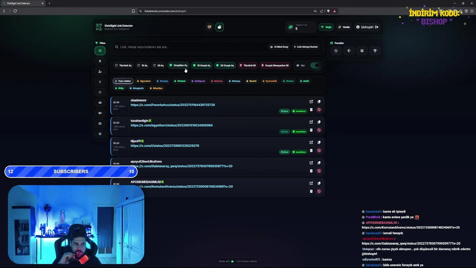476x268 pixels.
Task: Select the #yemeklik tag filter
Action: (270, 81)
